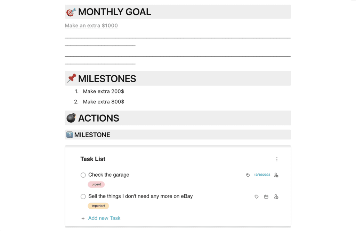Click the Make an extra $1000 goal text
This screenshot has height=231, width=356.
[91, 25]
